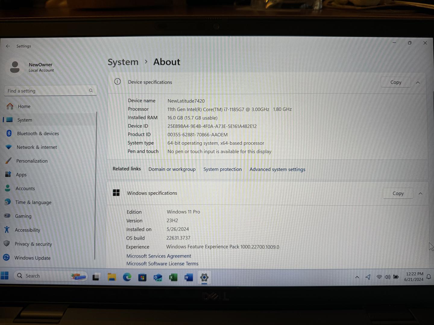
Task: Select the OS build 22631.3737 value
Action: [178, 238]
